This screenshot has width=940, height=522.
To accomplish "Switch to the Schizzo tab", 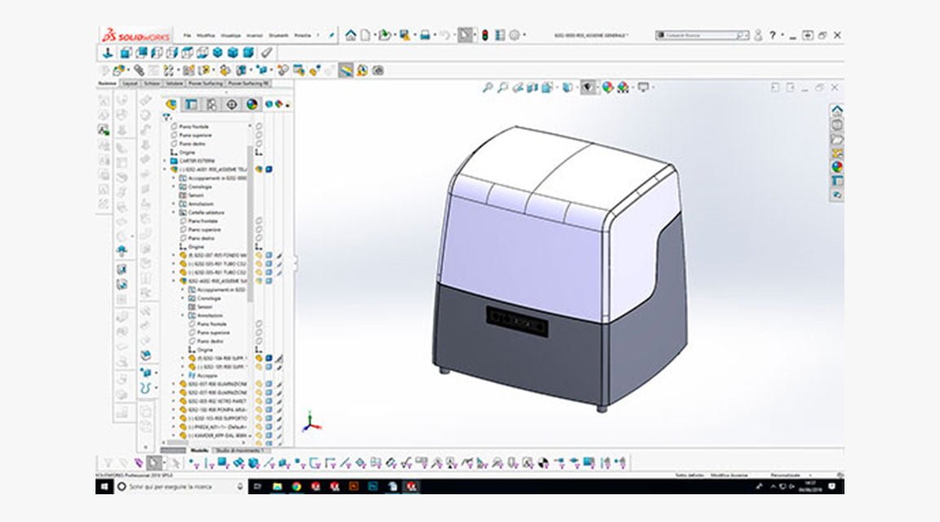I will [152, 83].
